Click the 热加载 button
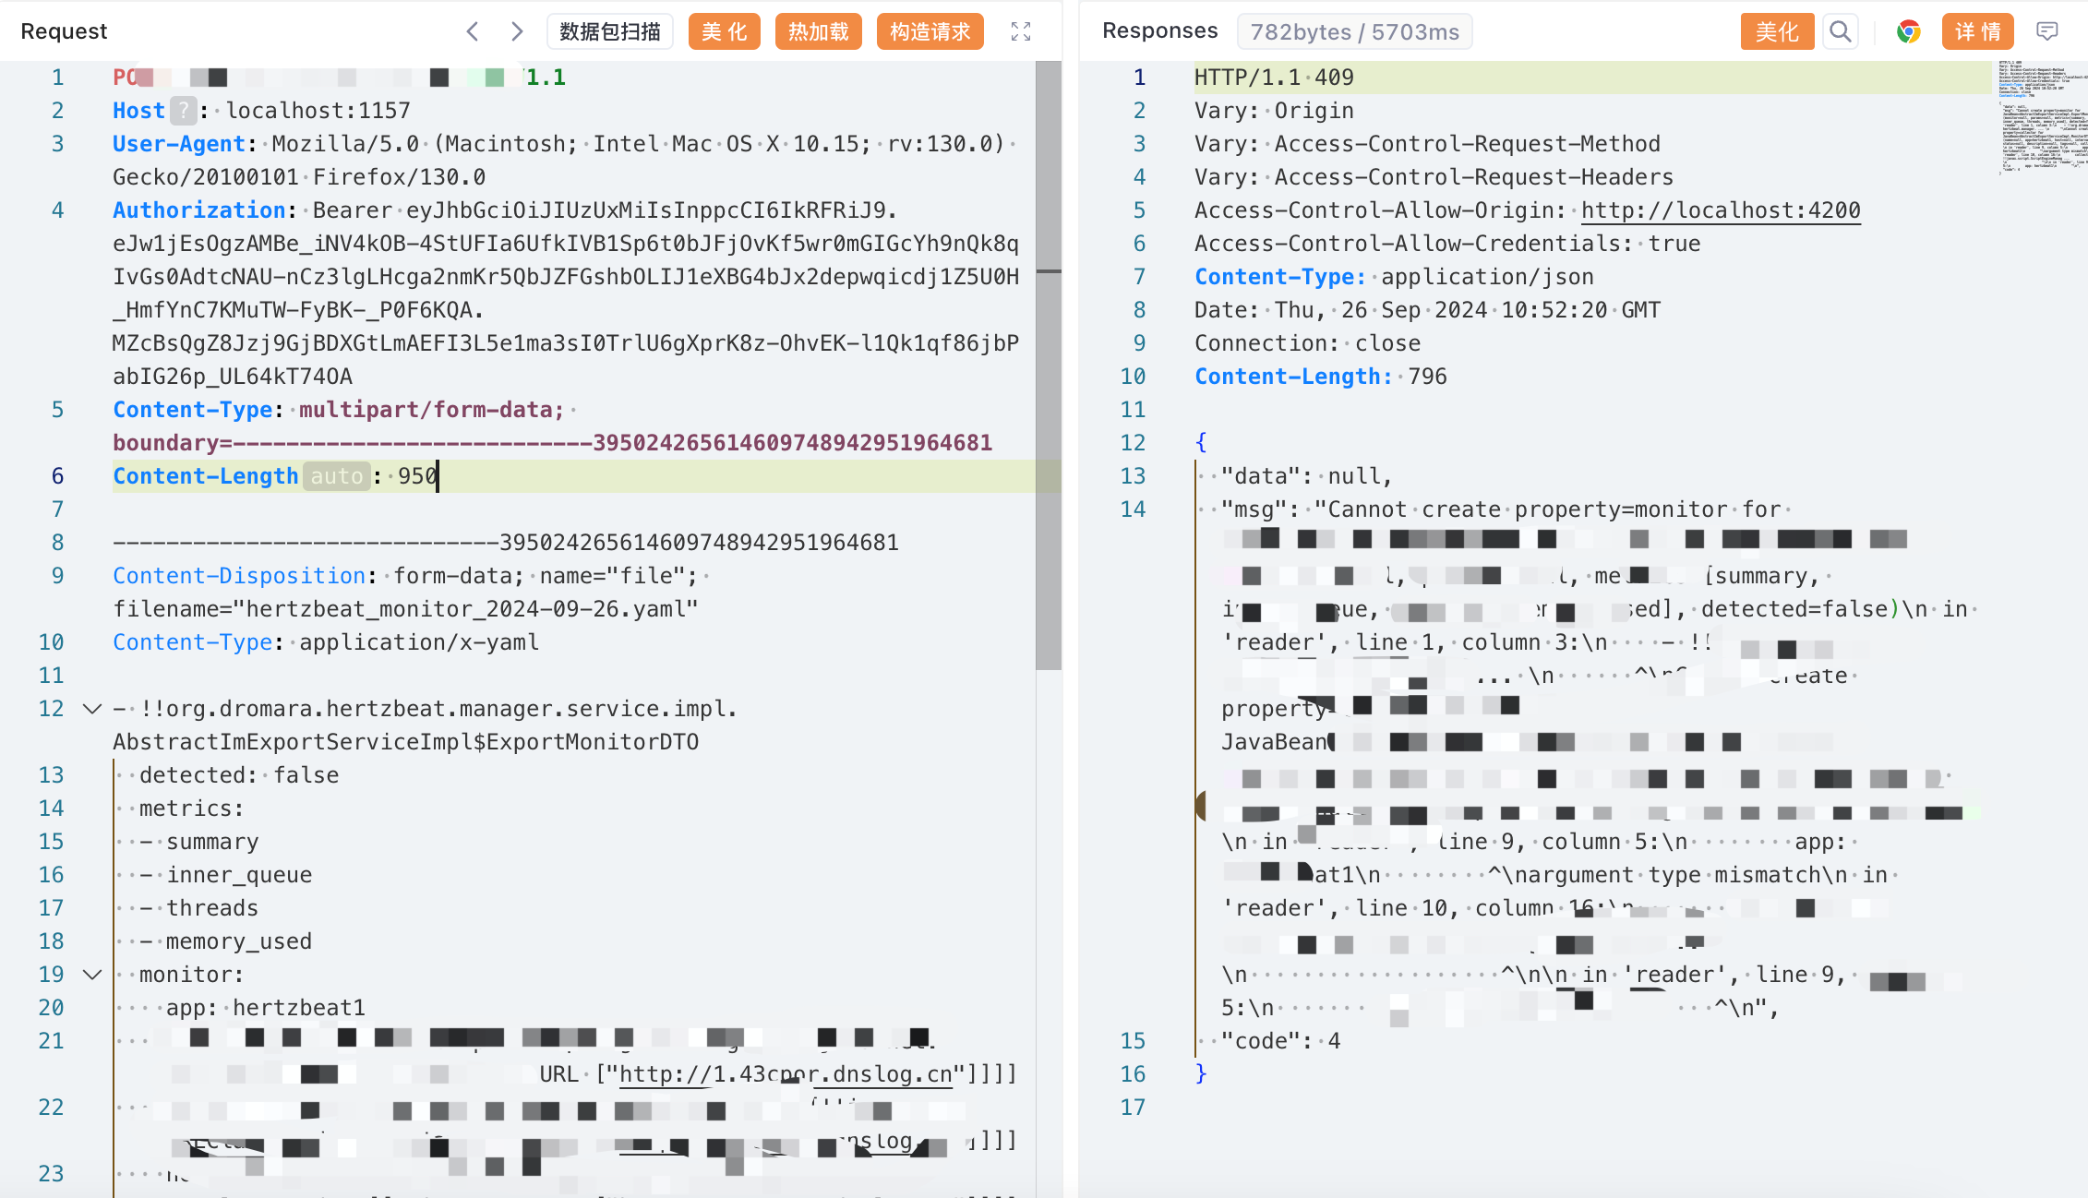The width and height of the screenshot is (2088, 1198). (818, 31)
